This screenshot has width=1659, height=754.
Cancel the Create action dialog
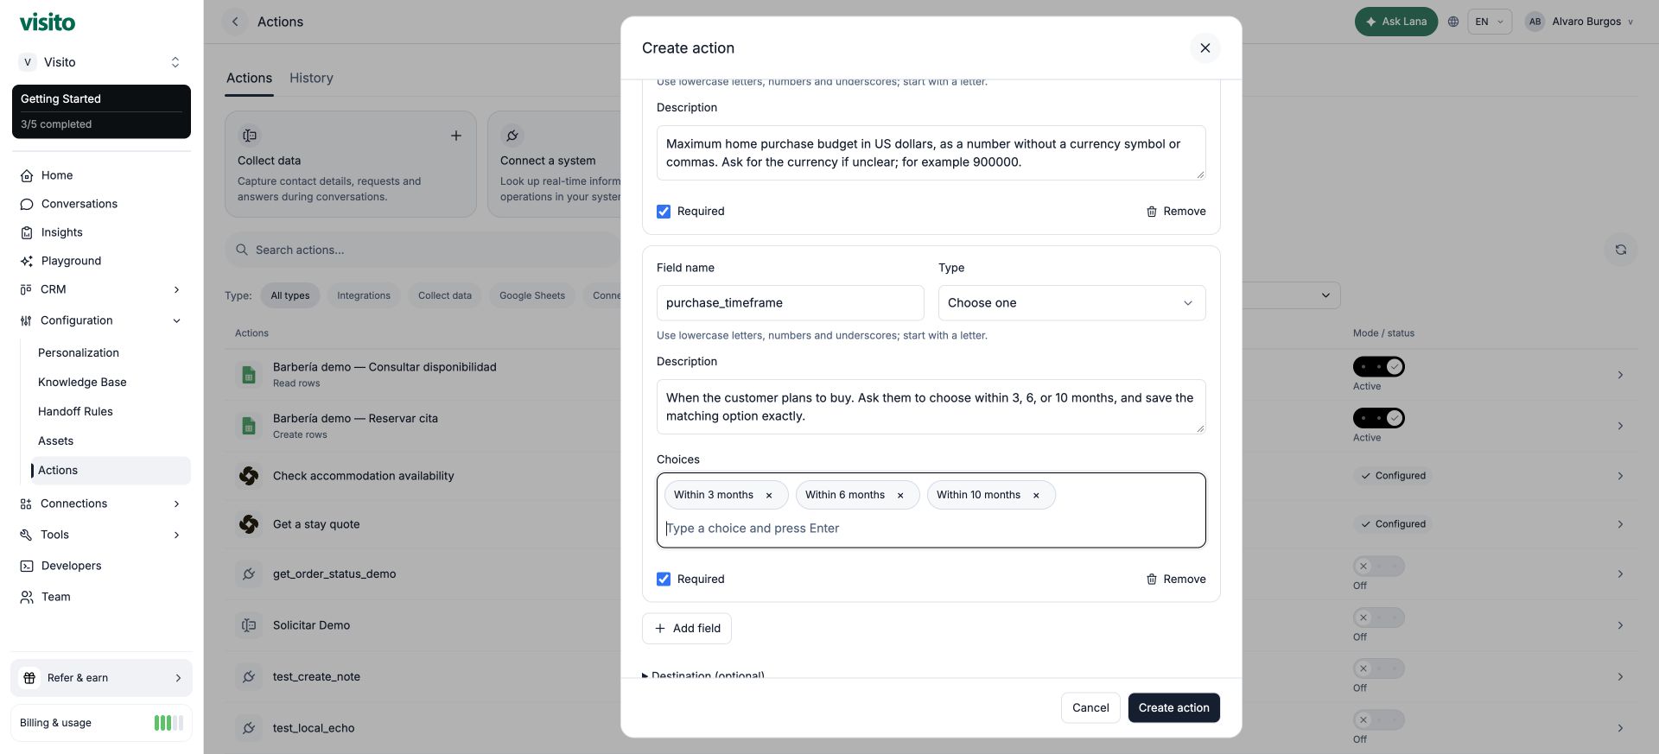pyautogui.click(x=1090, y=708)
